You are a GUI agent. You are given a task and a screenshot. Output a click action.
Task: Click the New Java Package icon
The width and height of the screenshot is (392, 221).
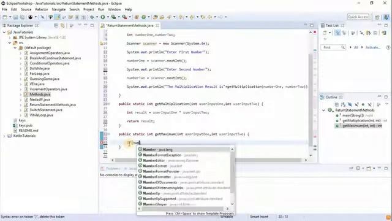pos(137,17)
